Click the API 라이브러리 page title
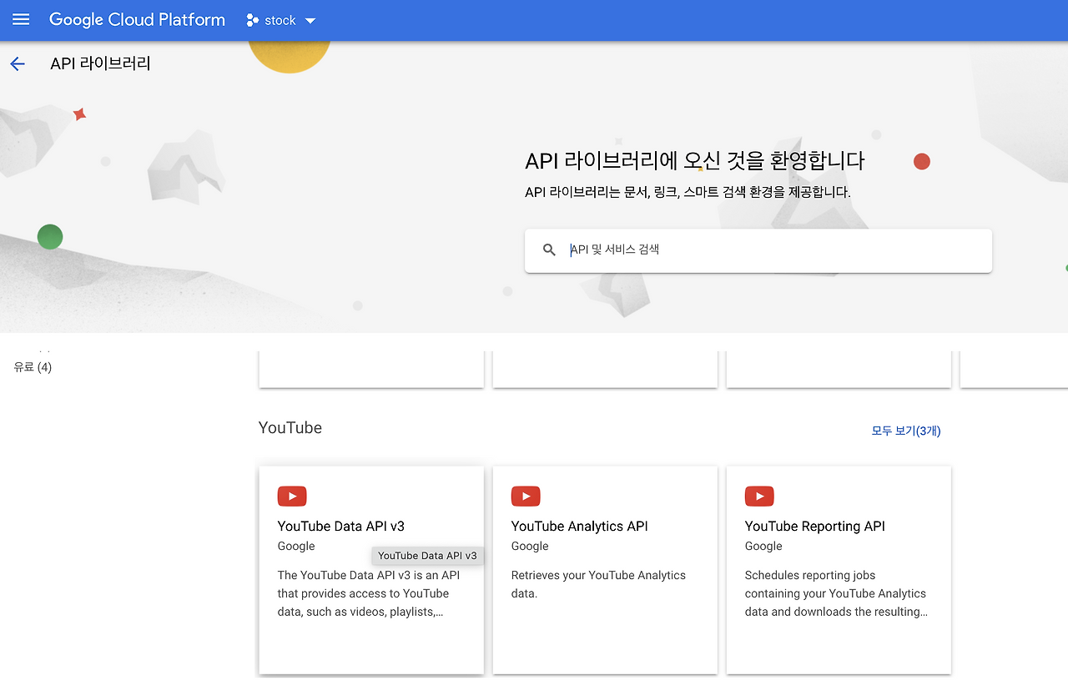Image resolution: width=1068 pixels, height=696 pixels. (100, 64)
